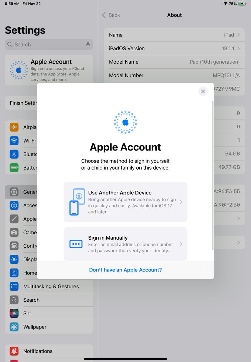Viewport: 251px width, 362px height.
Task: Open Search settings icon in sidebar
Action: click(x=14, y=300)
